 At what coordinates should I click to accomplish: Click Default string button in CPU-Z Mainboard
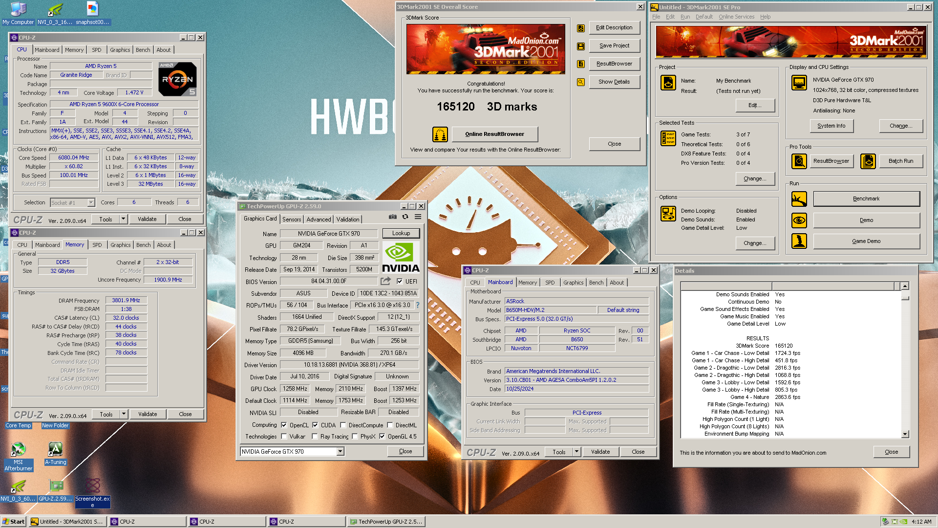pyautogui.click(x=623, y=310)
